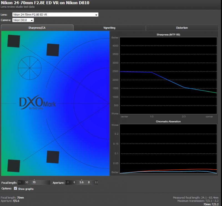The image size is (222, 206).
Task: Click the 'Measured focal length: 24.1 - 65.4mm' text
Action: tap(196, 197)
